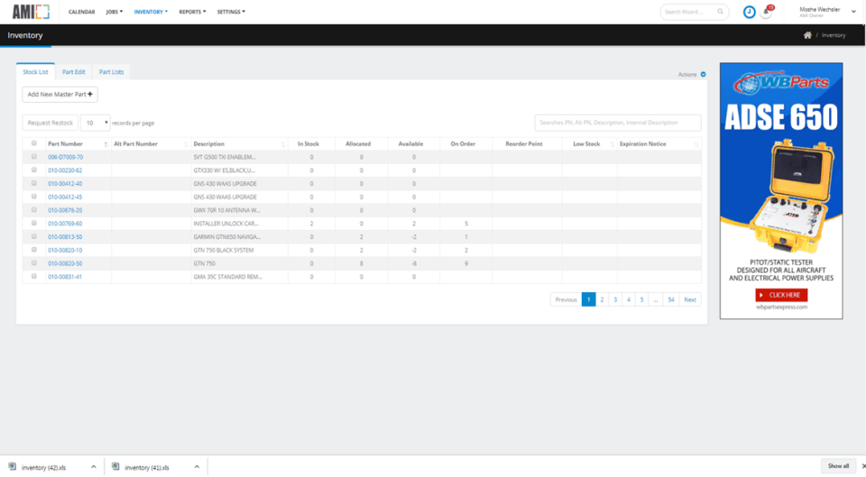This screenshot has height=477, width=866.
Task: Open the Part Lists tab
Action: coord(111,72)
